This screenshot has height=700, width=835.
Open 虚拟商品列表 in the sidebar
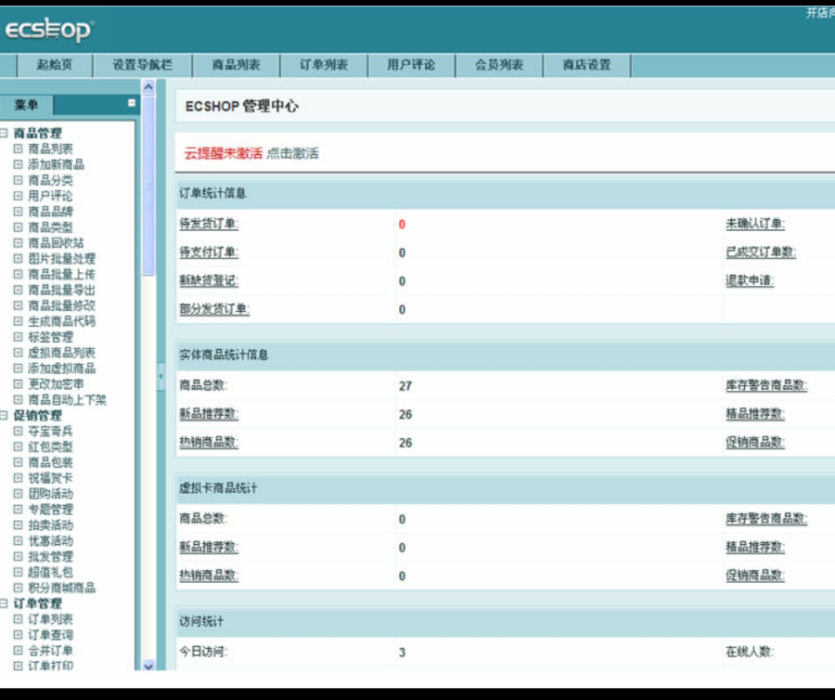pyautogui.click(x=62, y=352)
